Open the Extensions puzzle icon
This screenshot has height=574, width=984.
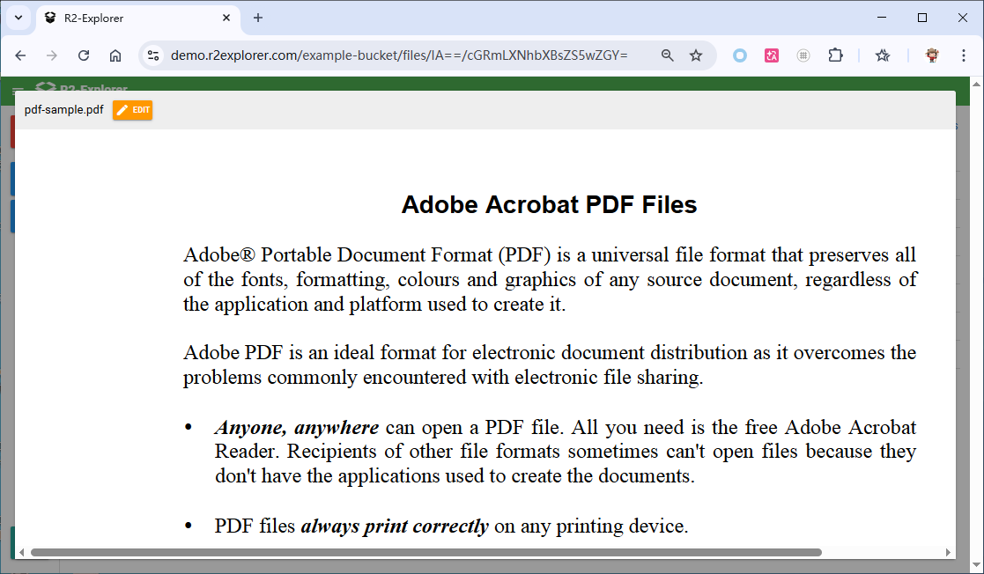click(x=835, y=55)
